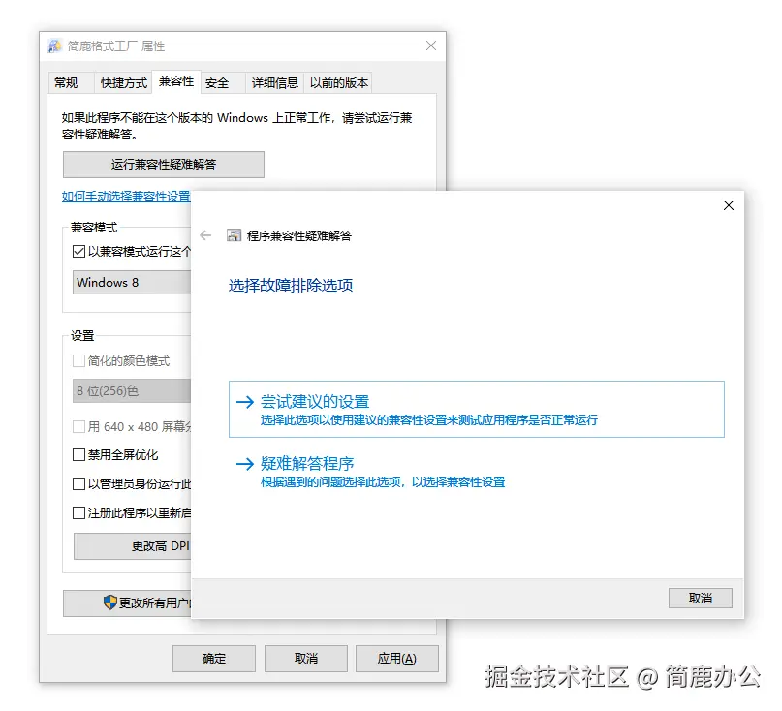Image resolution: width=782 pixels, height=711 pixels.
Task: Click the back arrow in the troubleshooter
Action: tap(205, 233)
